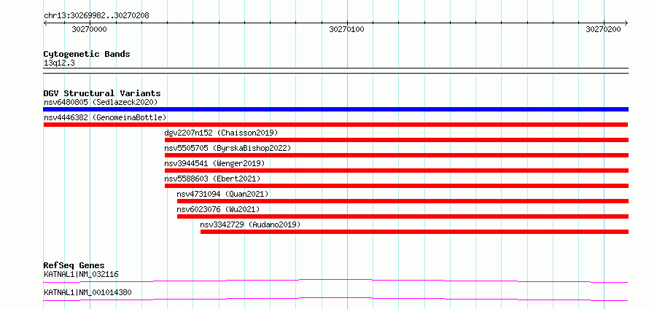
Task: Open variant nsv6023076 (Wu2021) label
Action: pyautogui.click(x=219, y=209)
